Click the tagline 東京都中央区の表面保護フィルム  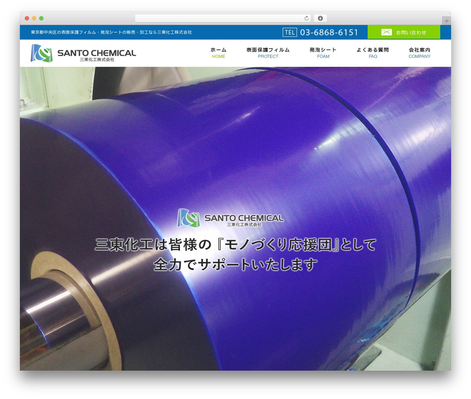pos(111,32)
